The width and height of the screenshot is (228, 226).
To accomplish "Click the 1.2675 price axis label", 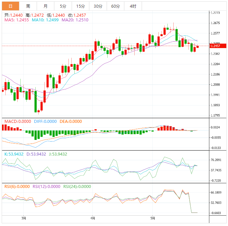I will 215,23.
